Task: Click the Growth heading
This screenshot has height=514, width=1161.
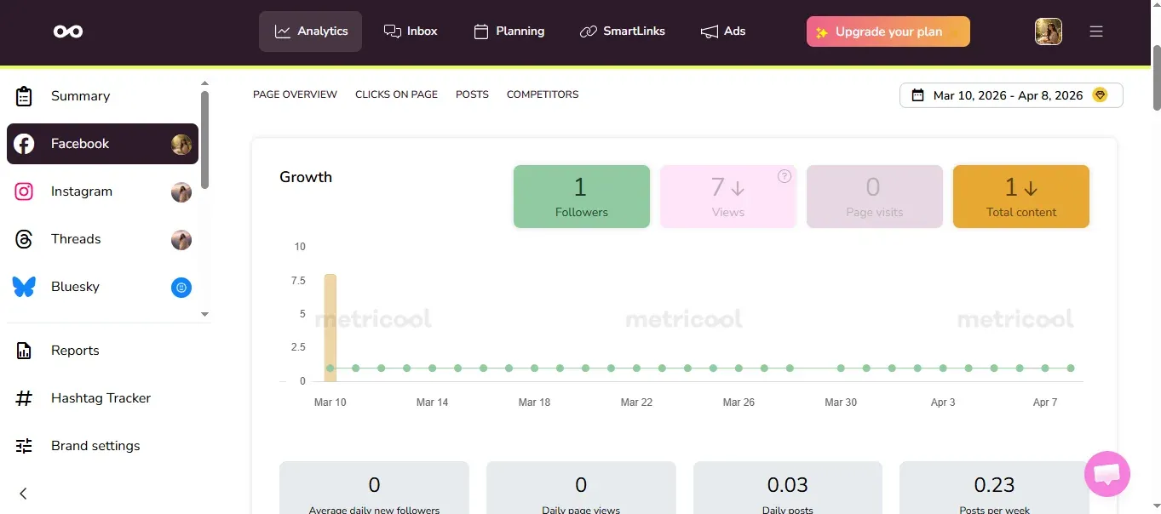Action: pyautogui.click(x=306, y=177)
